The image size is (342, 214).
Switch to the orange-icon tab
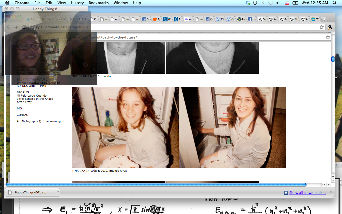[156, 19]
